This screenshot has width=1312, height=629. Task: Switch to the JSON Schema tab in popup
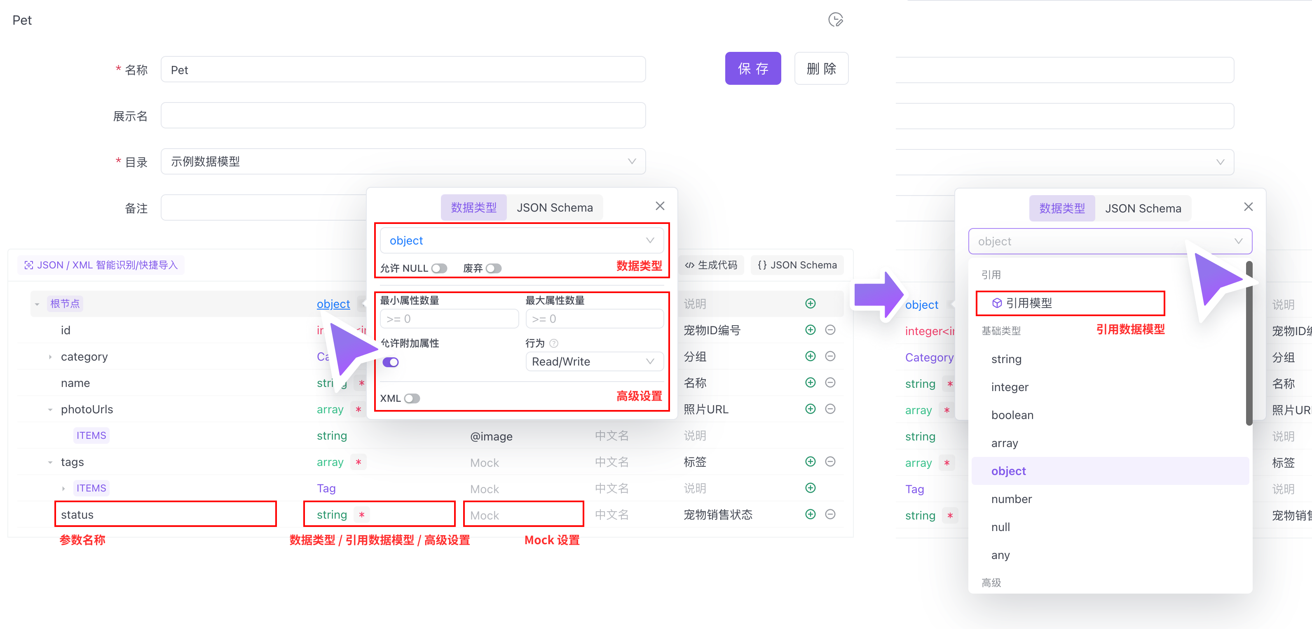click(x=554, y=207)
